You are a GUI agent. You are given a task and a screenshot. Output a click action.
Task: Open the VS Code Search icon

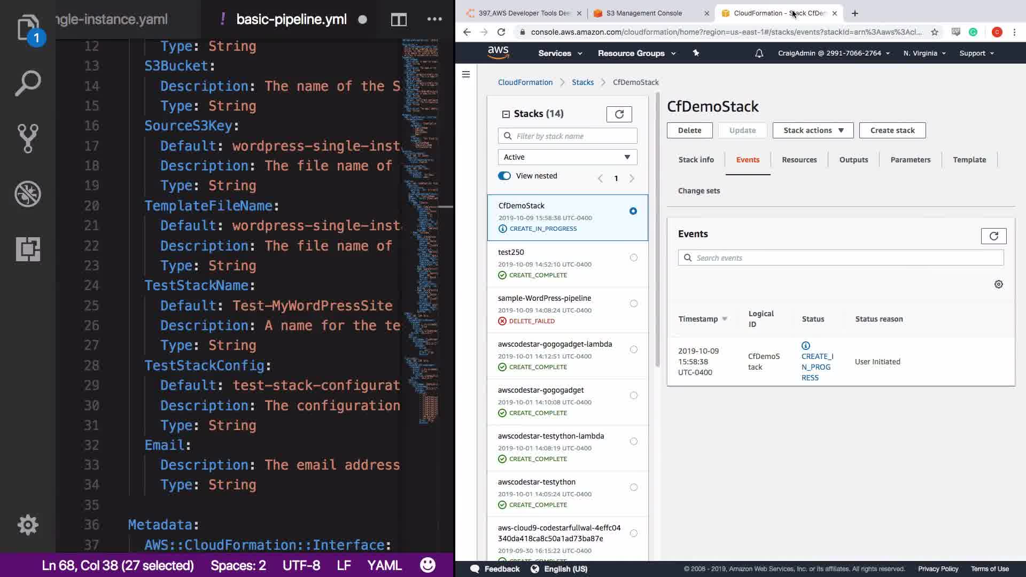(x=28, y=83)
